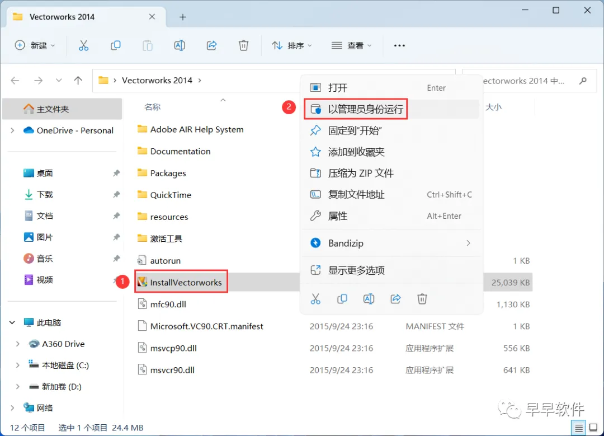
Task: Select 主文件夹 in the sidebar
Action: click(62, 109)
